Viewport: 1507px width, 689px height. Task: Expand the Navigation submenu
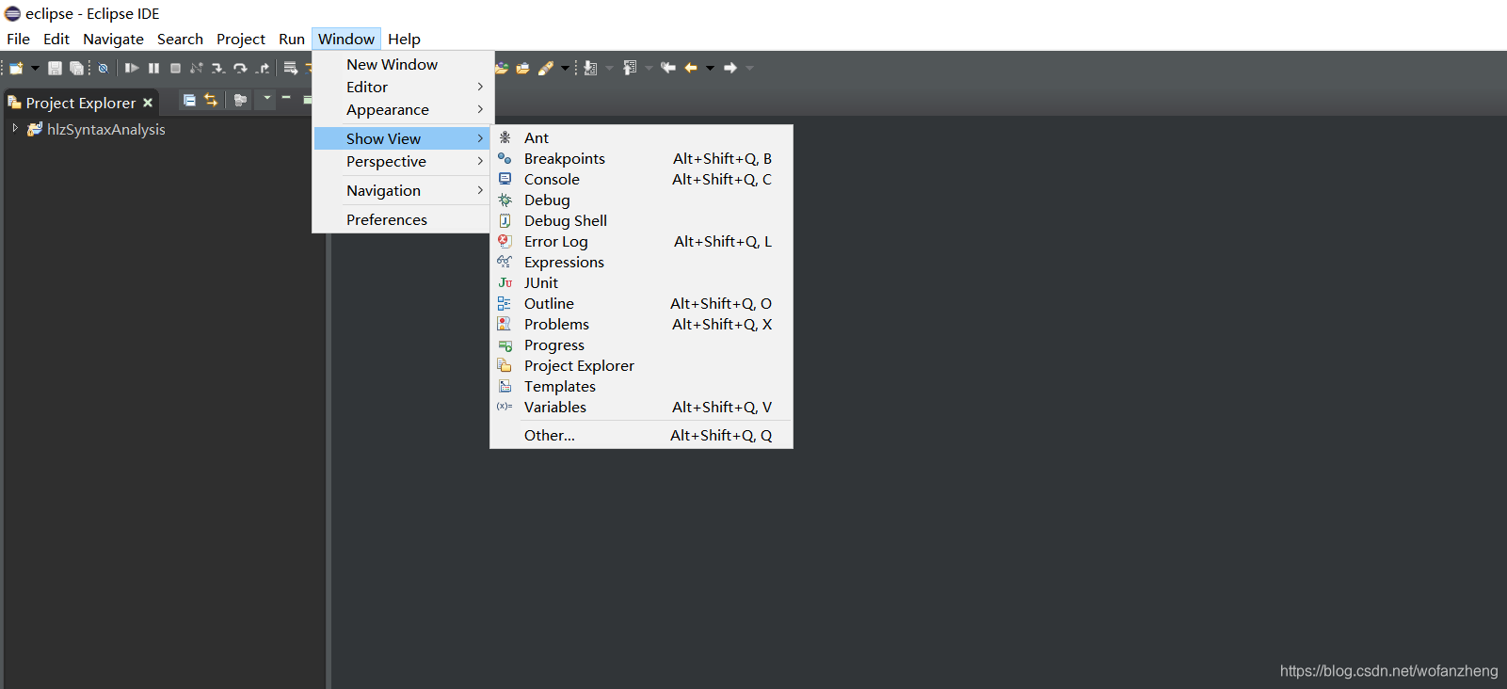click(403, 190)
